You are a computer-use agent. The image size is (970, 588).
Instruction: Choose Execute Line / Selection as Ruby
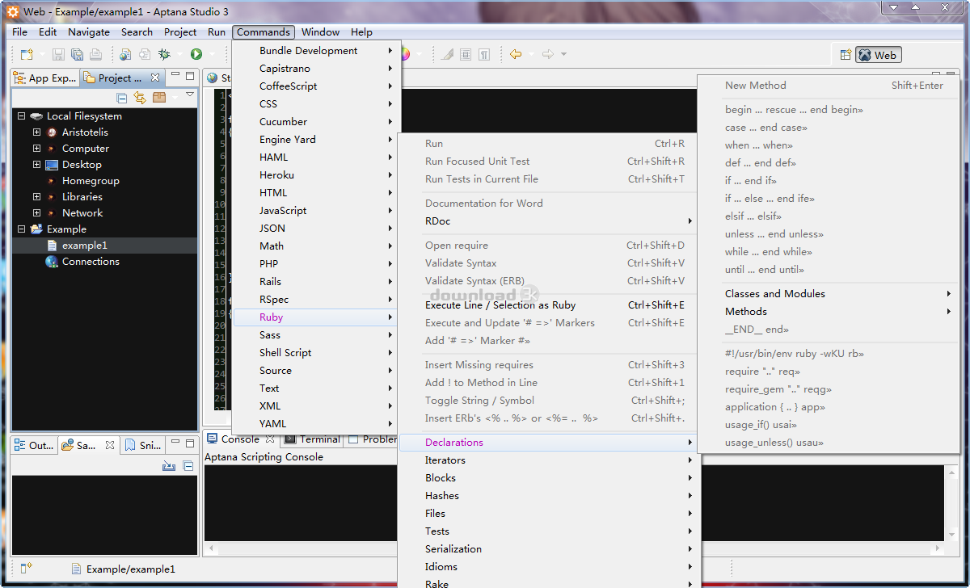500,305
